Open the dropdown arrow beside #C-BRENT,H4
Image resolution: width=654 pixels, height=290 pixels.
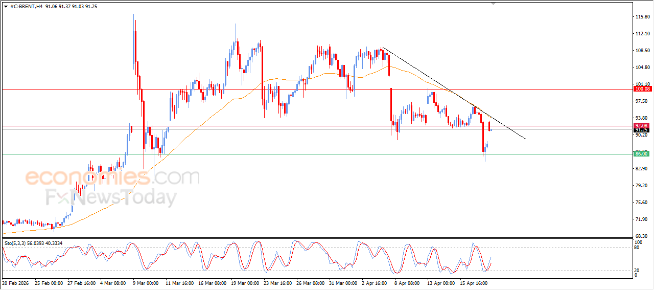pyautogui.click(x=6, y=7)
